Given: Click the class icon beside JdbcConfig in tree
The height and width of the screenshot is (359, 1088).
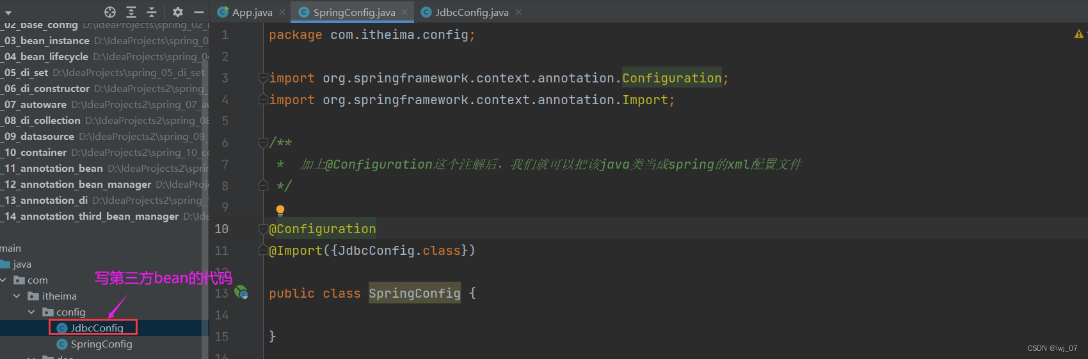Looking at the screenshot, I should tap(62, 328).
